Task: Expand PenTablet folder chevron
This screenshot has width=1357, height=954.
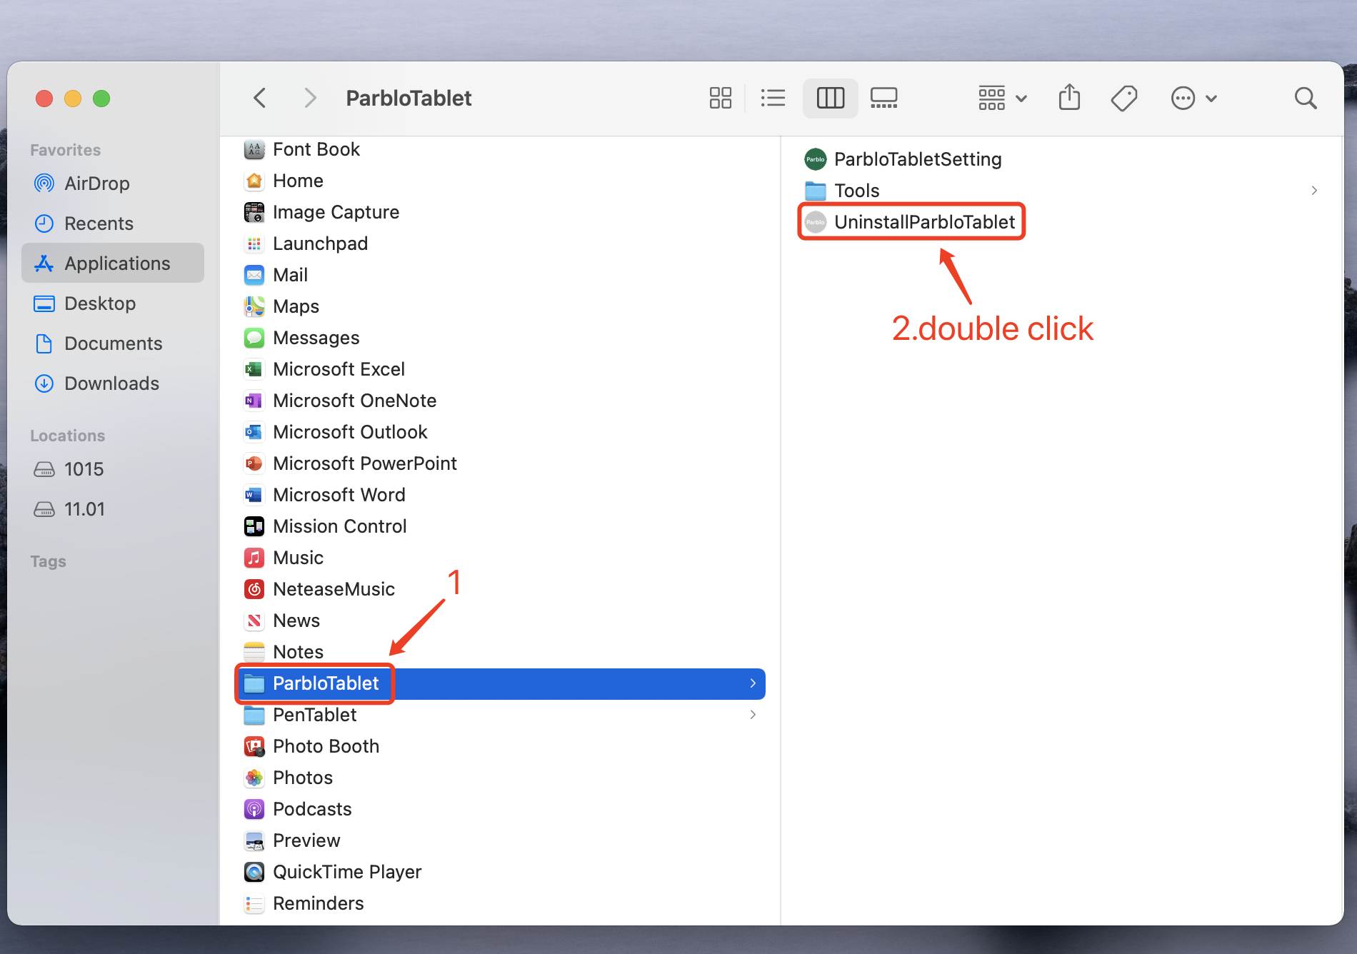Action: point(753,715)
